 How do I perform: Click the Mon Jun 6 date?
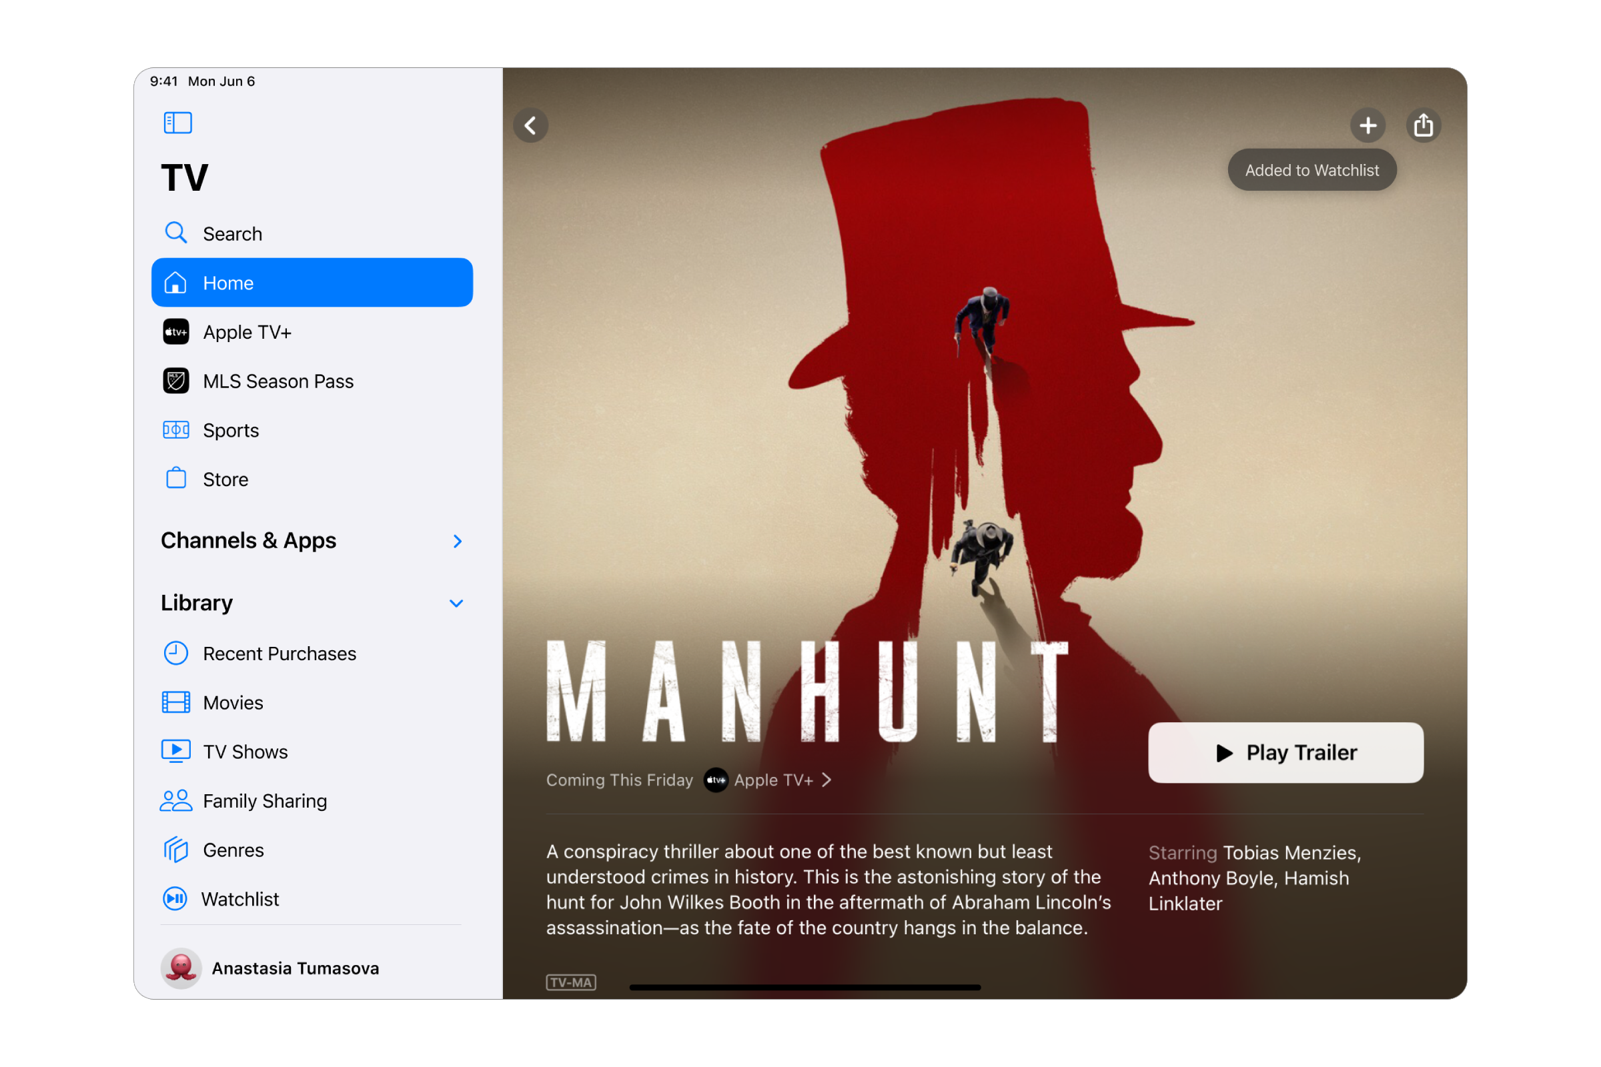click(x=221, y=81)
